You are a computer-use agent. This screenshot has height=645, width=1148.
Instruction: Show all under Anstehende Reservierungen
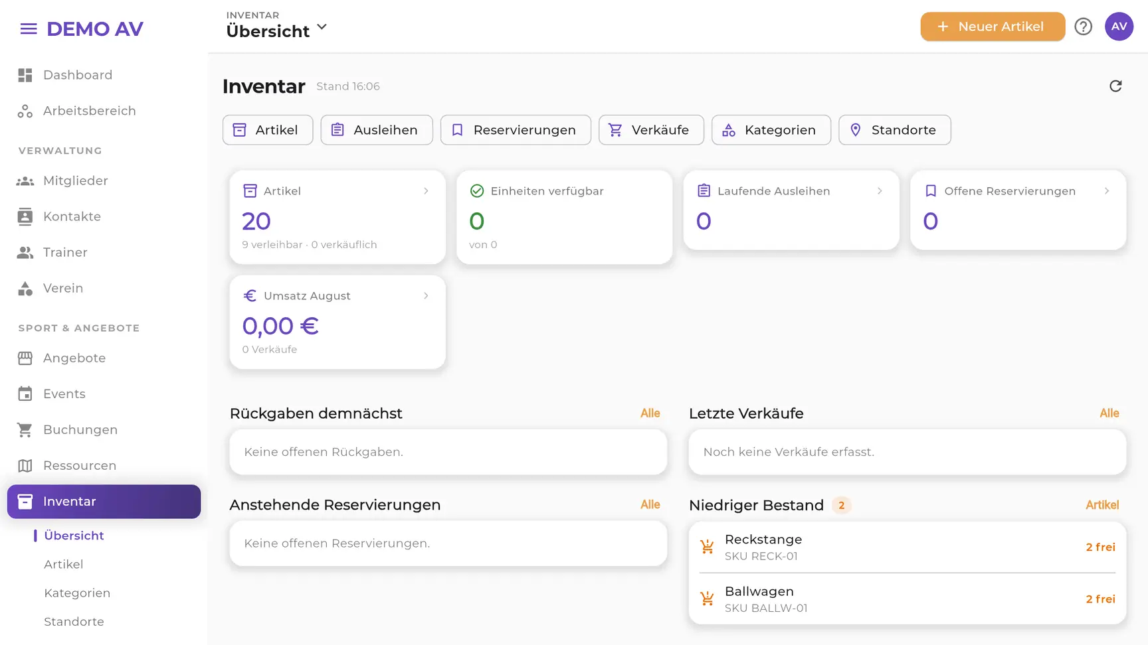pyautogui.click(x=650, y=505)
